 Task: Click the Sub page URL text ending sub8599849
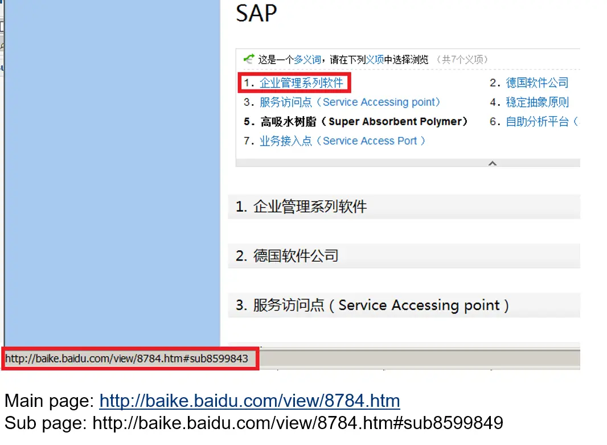coord(298,423)
